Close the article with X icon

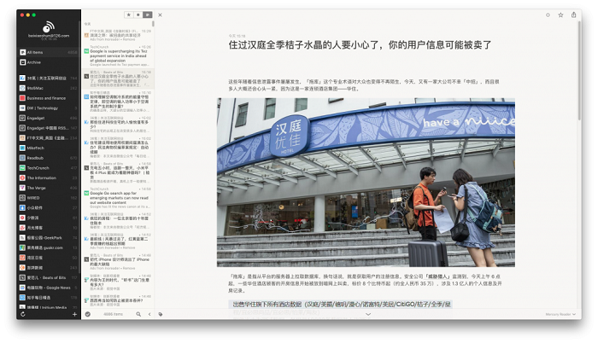pyautogui.click(x=161, y=15)
